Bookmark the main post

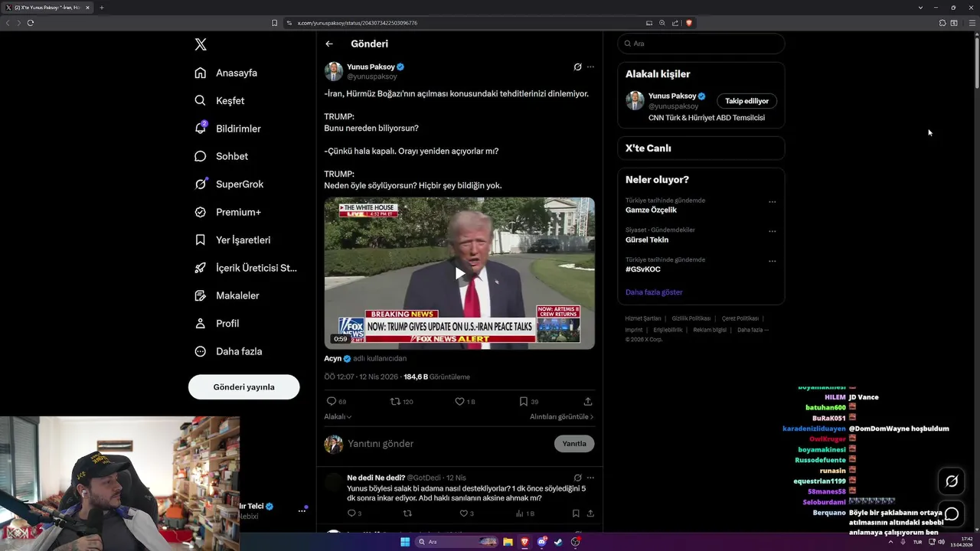528,401
